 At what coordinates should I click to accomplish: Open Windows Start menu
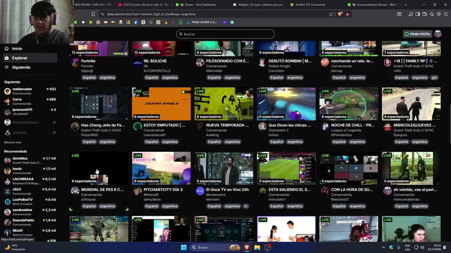point(184,247)
